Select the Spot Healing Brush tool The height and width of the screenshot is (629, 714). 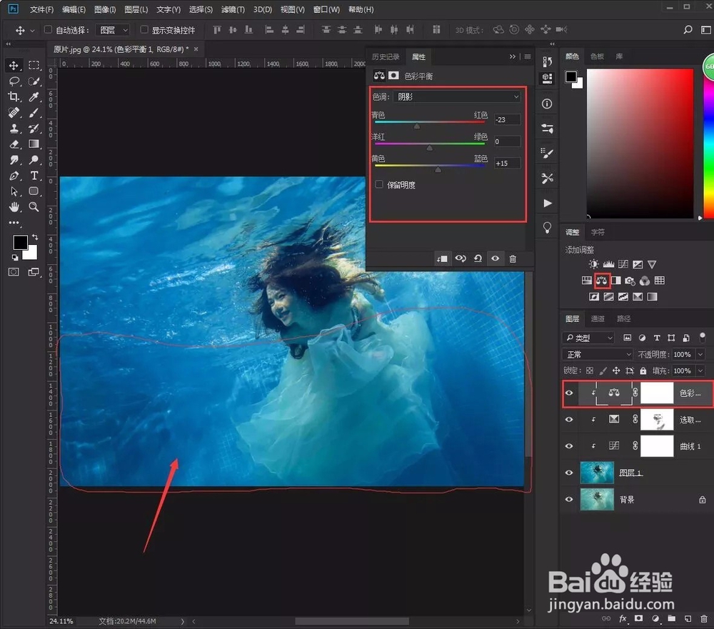(14, 113)
